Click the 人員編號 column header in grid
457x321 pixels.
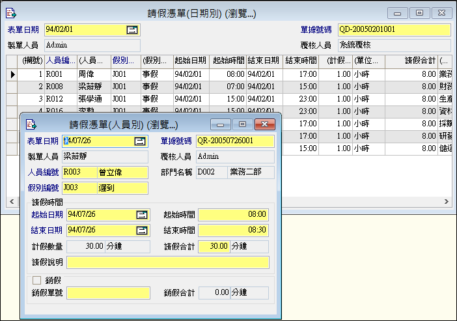pos(60,61)
